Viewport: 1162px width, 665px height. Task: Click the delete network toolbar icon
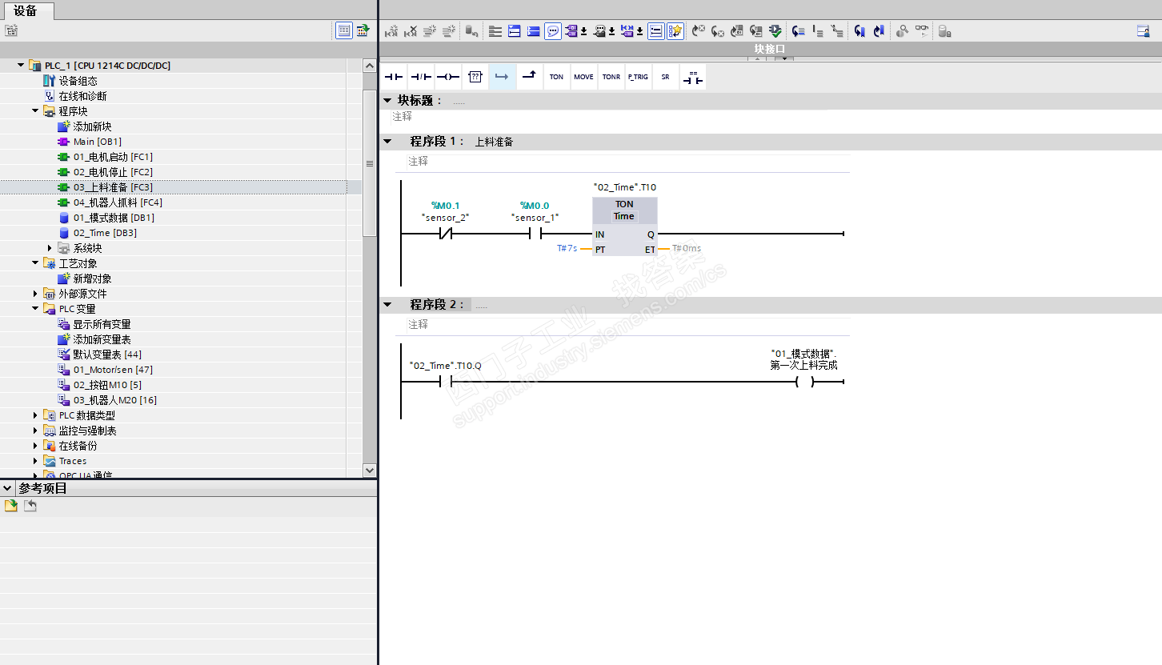point(411,31)
